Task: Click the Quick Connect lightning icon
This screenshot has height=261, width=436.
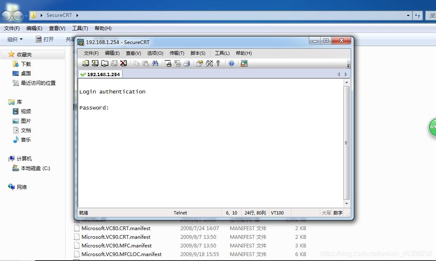Action: 95,63
